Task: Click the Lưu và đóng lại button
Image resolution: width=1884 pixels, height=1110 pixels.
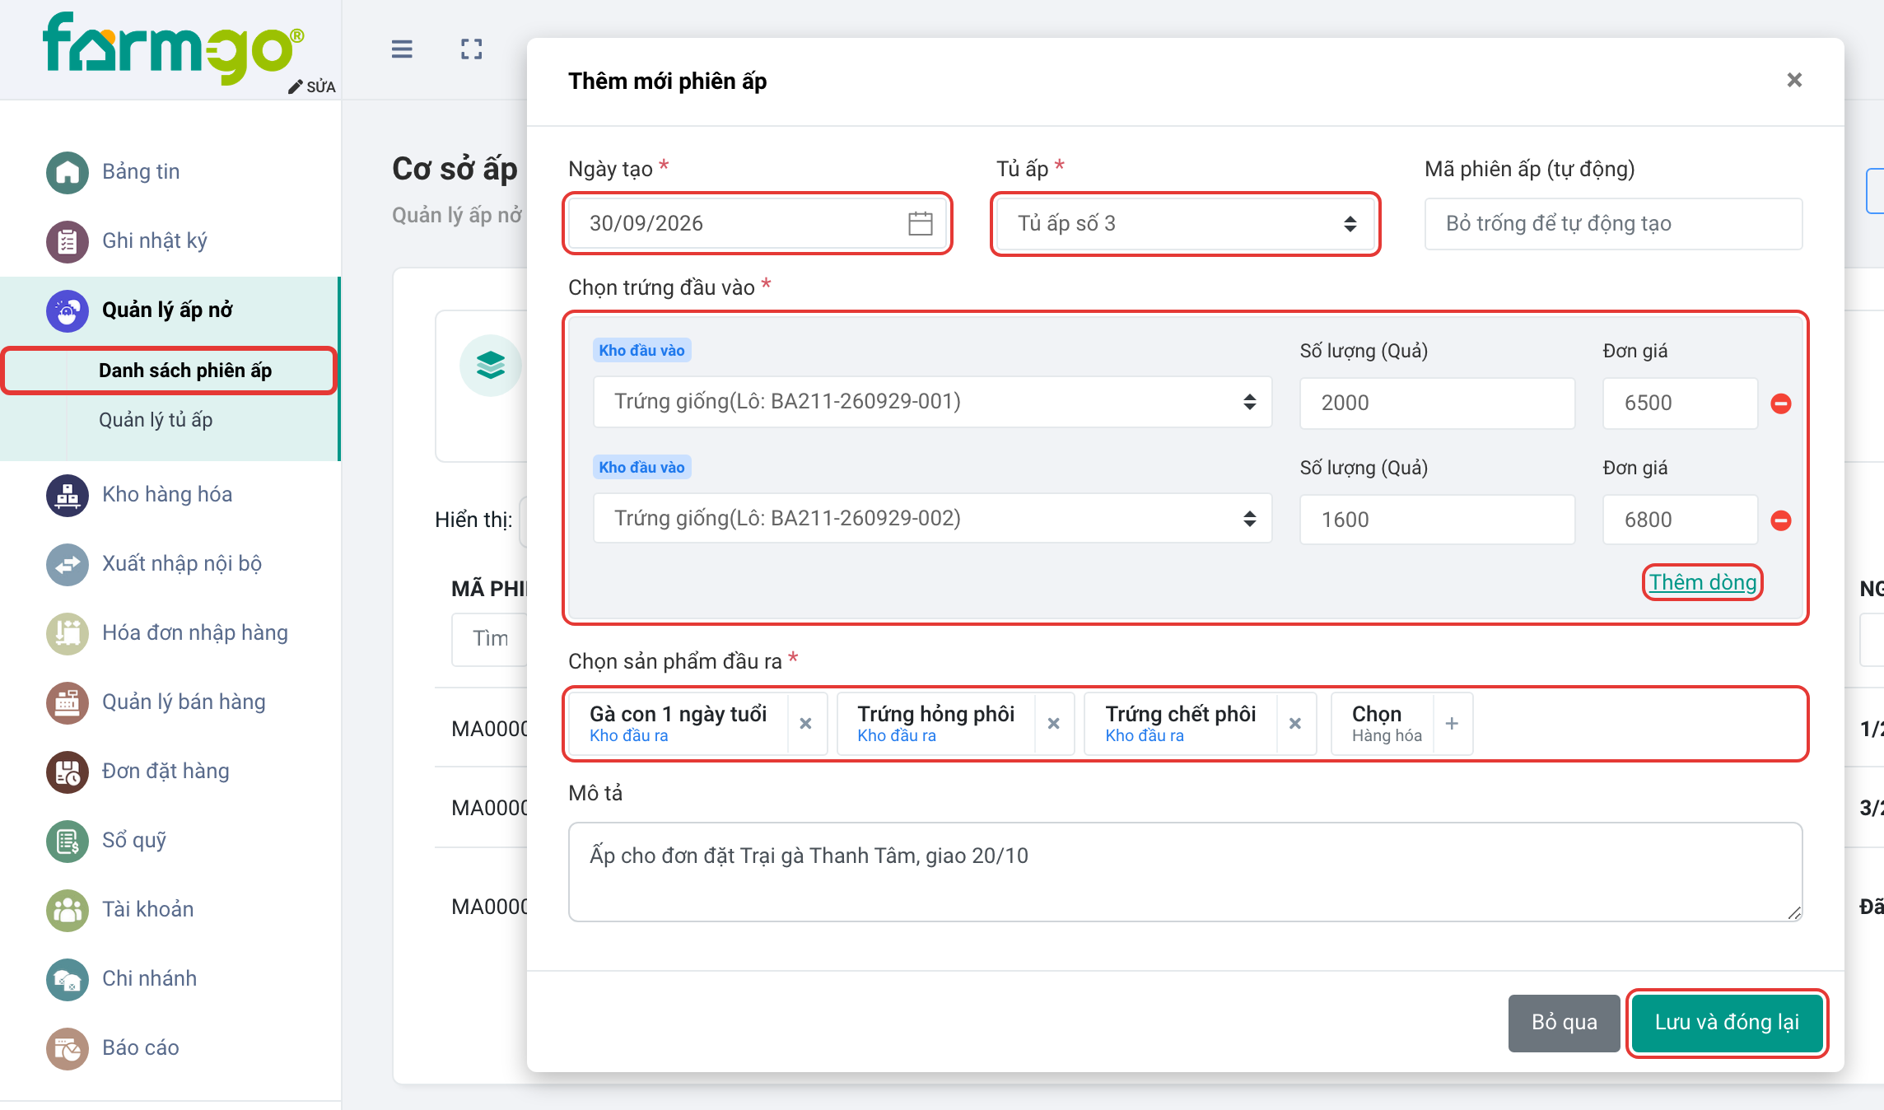Action: (x=1727, y=1023)
